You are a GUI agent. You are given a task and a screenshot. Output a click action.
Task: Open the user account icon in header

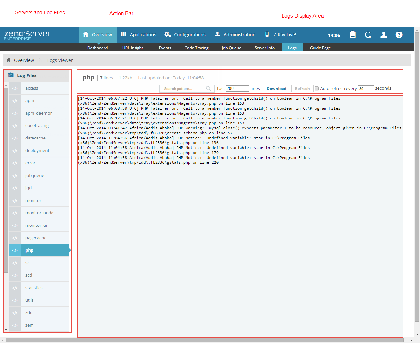click(x=383, y=35)
